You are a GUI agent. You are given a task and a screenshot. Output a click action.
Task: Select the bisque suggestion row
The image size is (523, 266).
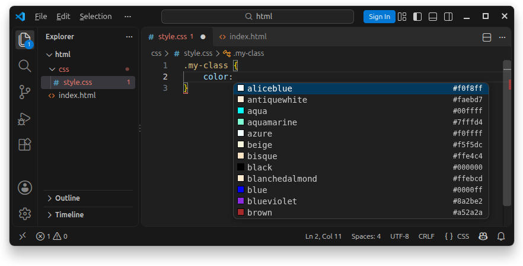pyautogui.click(x=361, y=156)
